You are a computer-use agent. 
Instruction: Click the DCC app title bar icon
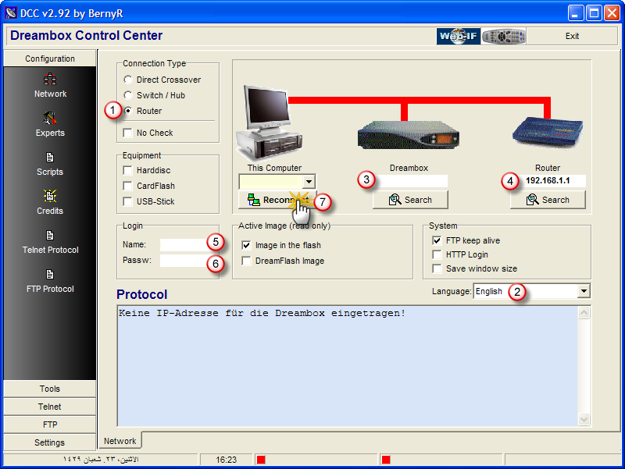(11, 13)
